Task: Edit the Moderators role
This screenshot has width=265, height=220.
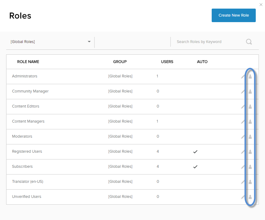Action: [x=243, y=137]
